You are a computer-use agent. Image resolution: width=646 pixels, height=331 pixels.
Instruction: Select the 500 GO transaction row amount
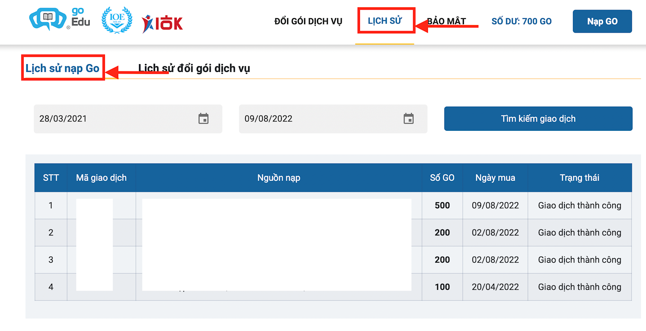[x=442, y=205]
